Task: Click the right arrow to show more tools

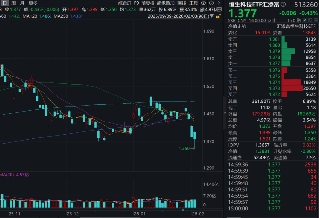Action: 218,3
